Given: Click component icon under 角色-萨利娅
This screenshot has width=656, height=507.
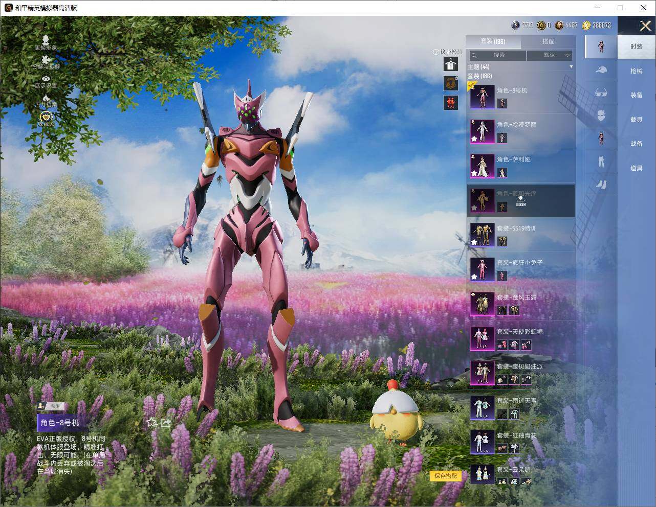Looking at the screenshot, I should [x=502, y=173].
